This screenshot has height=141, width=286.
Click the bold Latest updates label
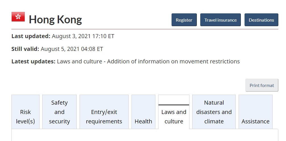click(x=34, y=61)
